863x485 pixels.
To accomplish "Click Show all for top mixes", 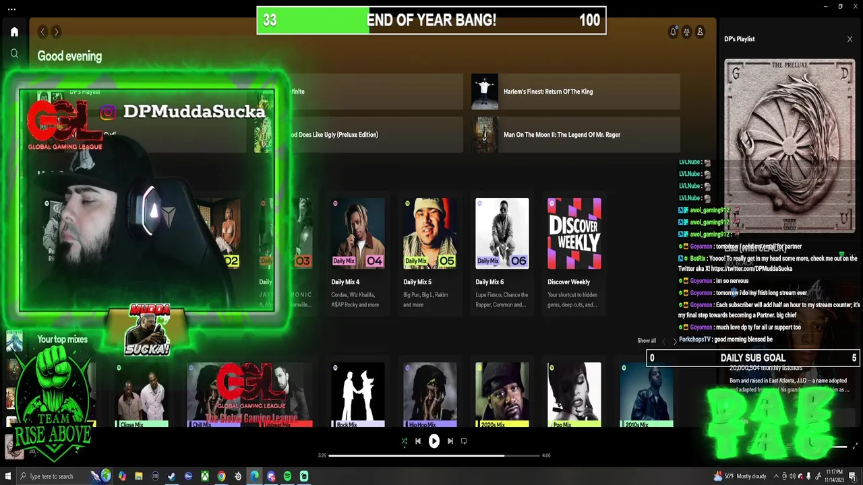I will [647, 341].
